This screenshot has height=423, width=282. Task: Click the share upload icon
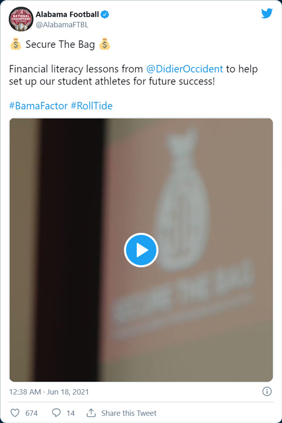[x=91, y=413]
